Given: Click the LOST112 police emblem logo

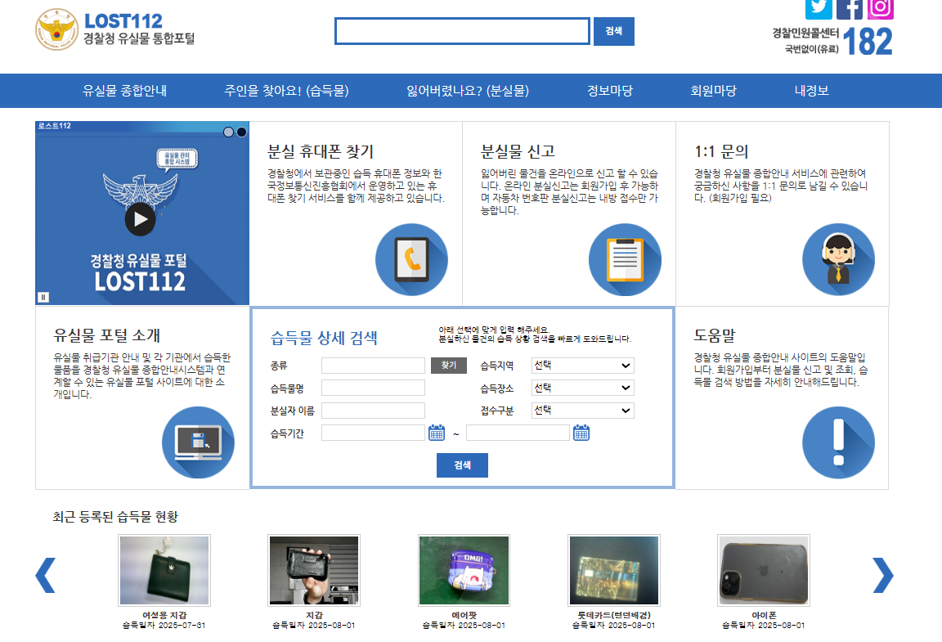Looking at the screenshot, I should coord(56,29).
